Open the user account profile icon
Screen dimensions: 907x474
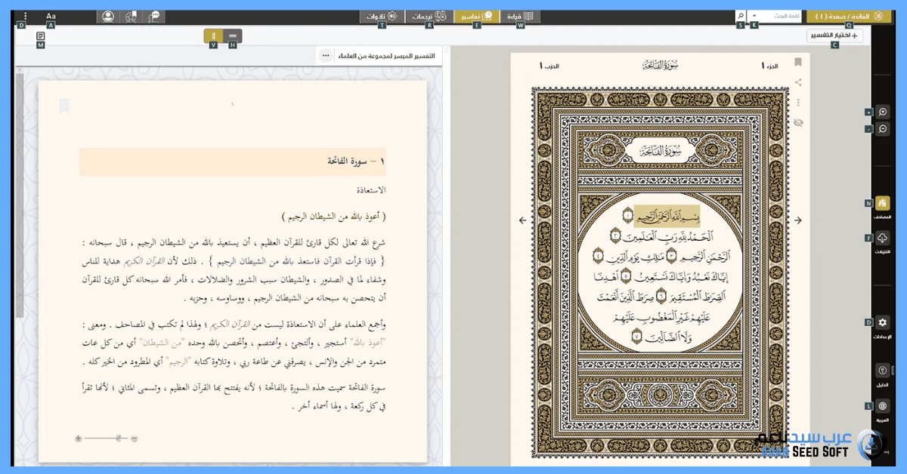coord(108,16)
